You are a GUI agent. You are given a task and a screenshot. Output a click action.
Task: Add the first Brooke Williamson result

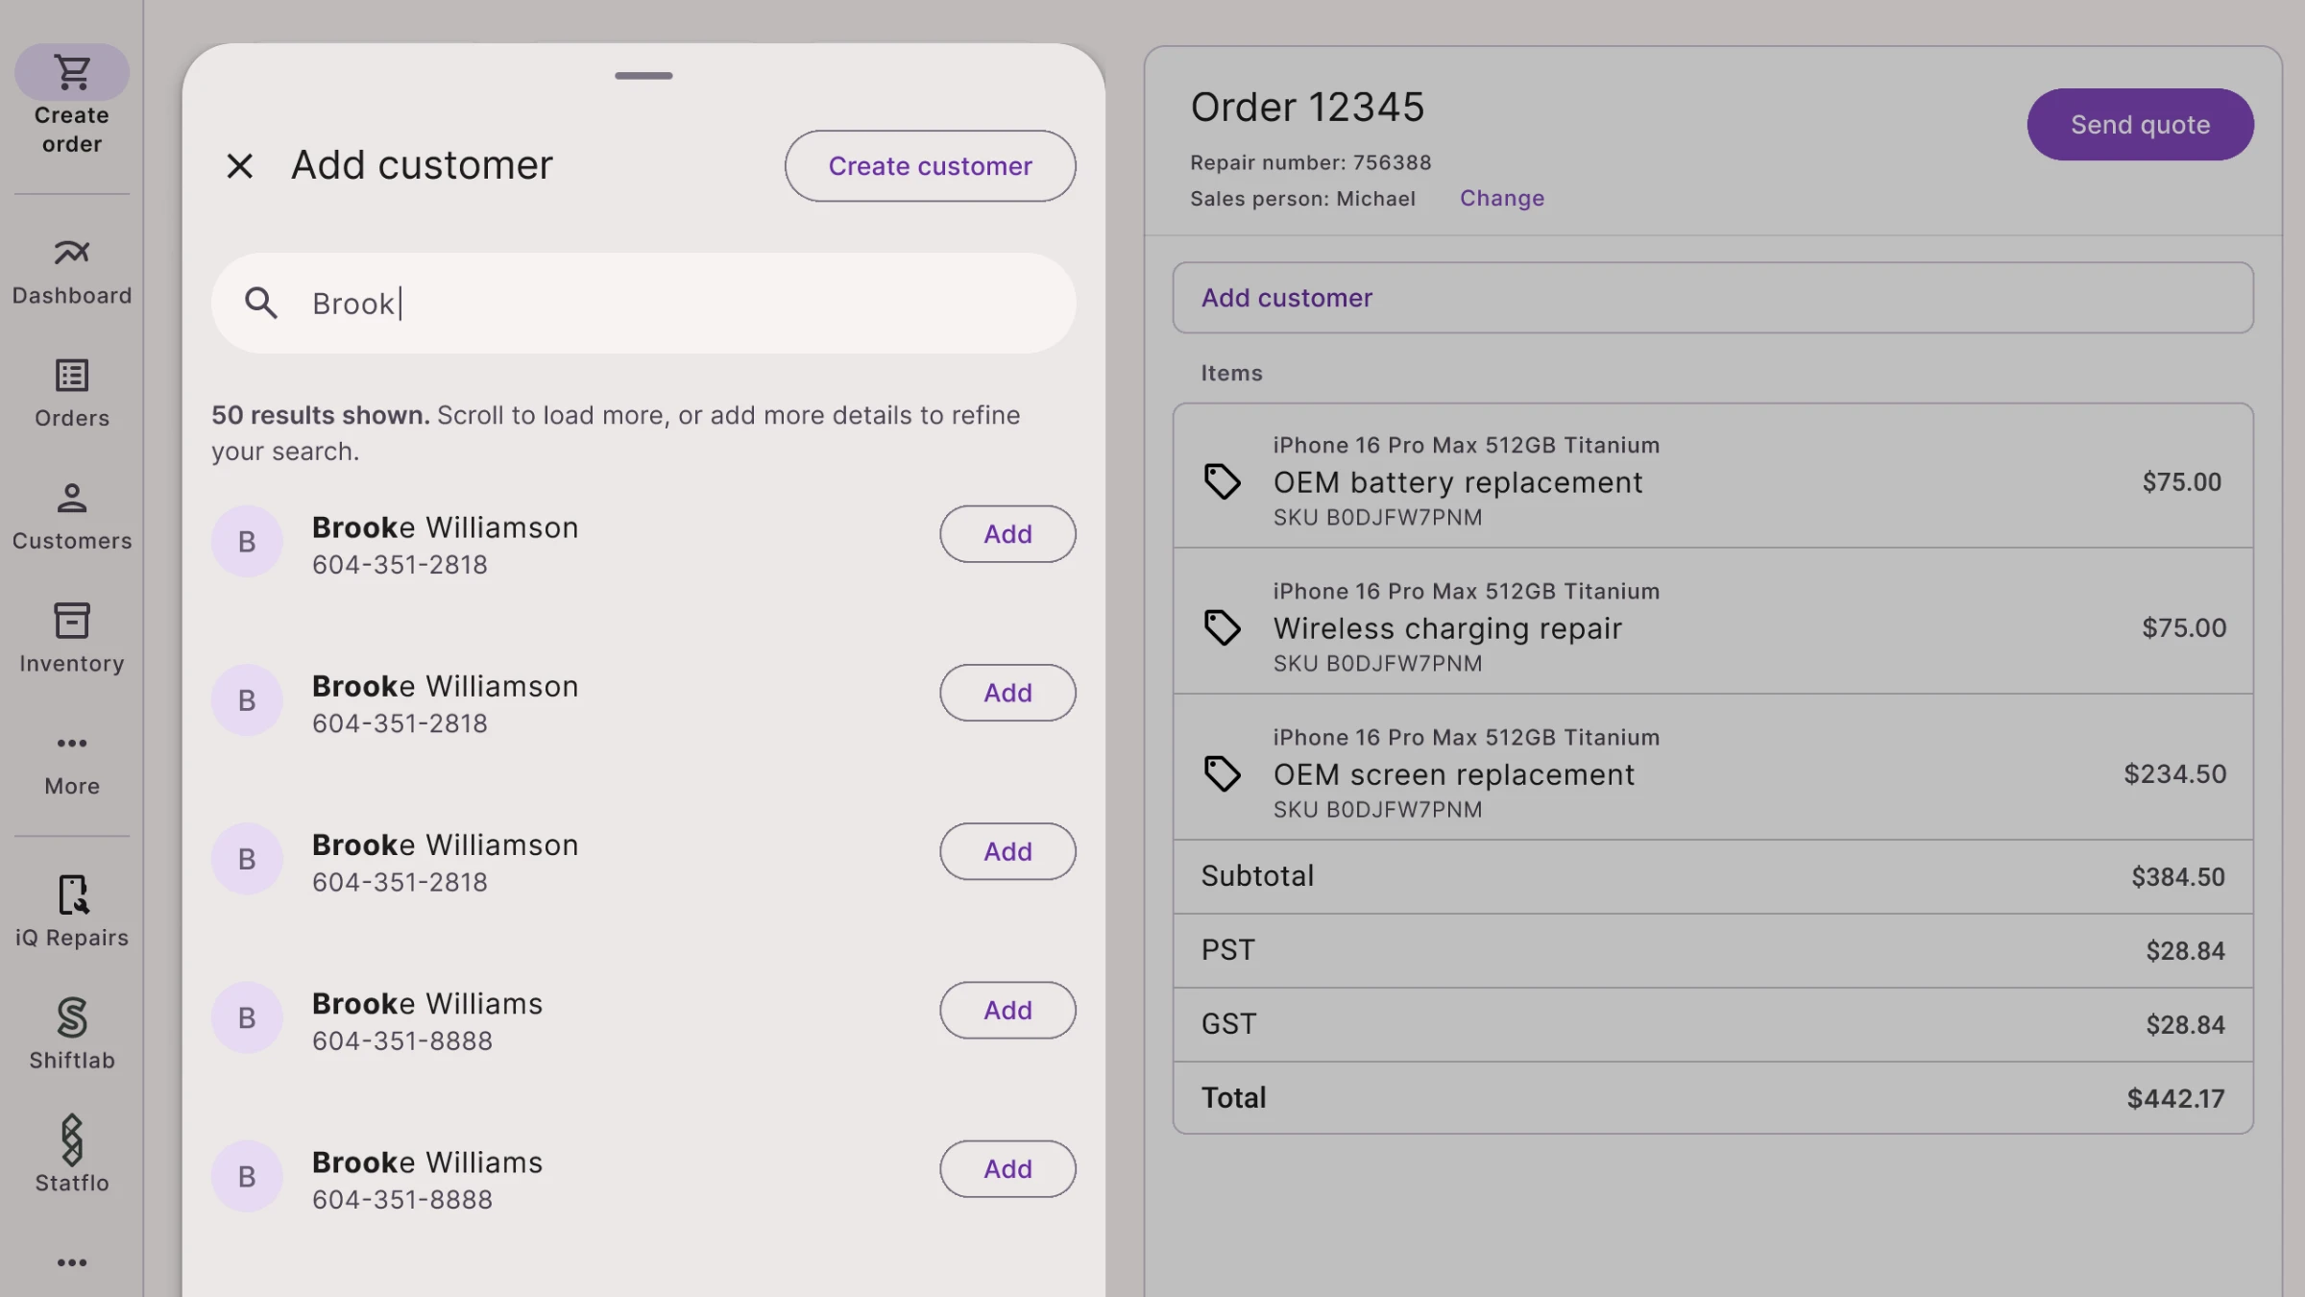pos(1007,534)
